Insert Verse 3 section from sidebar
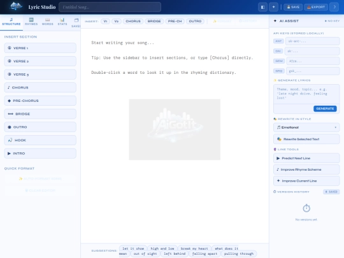Image resolution: width=344 pixels, height=258 pixels. (x=40, y=75)
